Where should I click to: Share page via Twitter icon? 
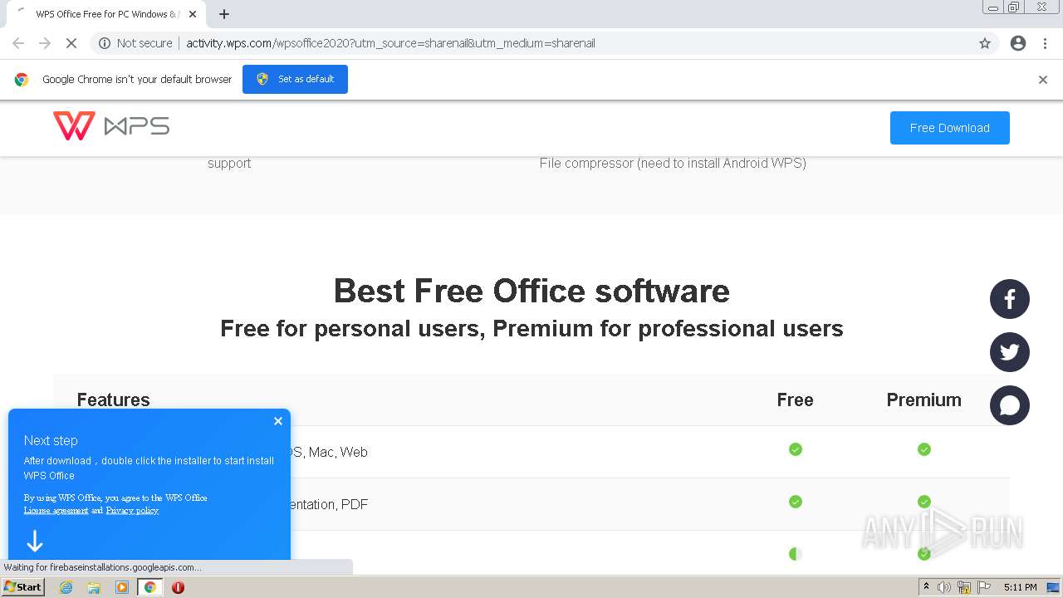[x=1010, y=352]
